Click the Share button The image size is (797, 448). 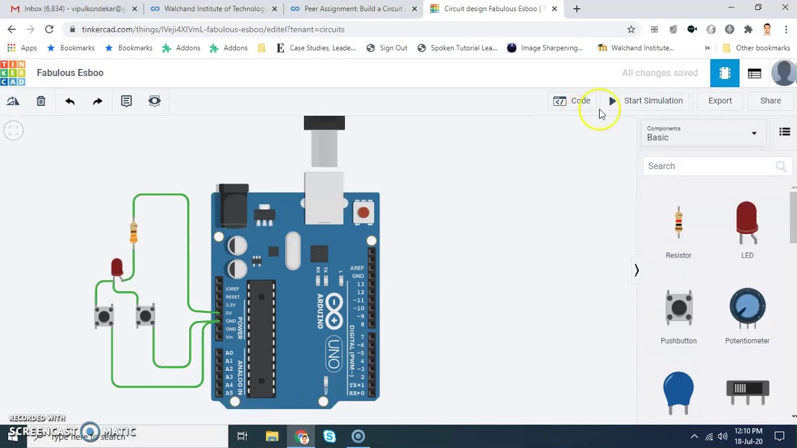point(770,101)
